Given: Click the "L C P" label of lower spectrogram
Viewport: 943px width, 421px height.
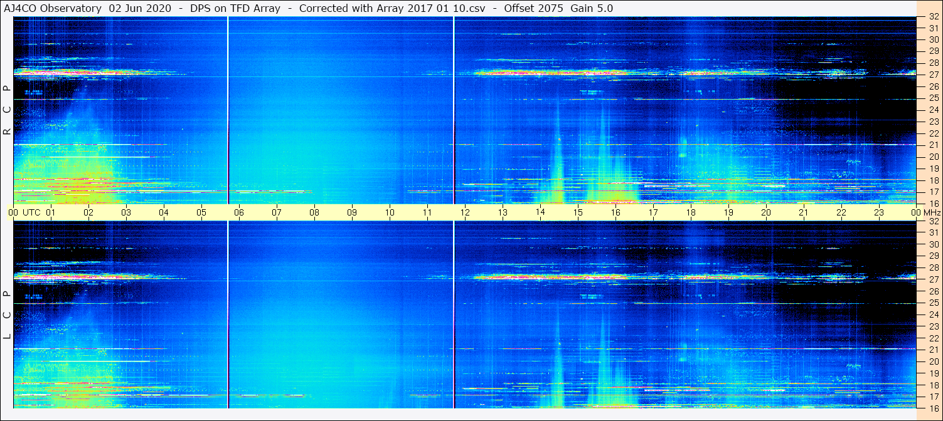Looking at the screenshot, I should (x=7, y=315).
